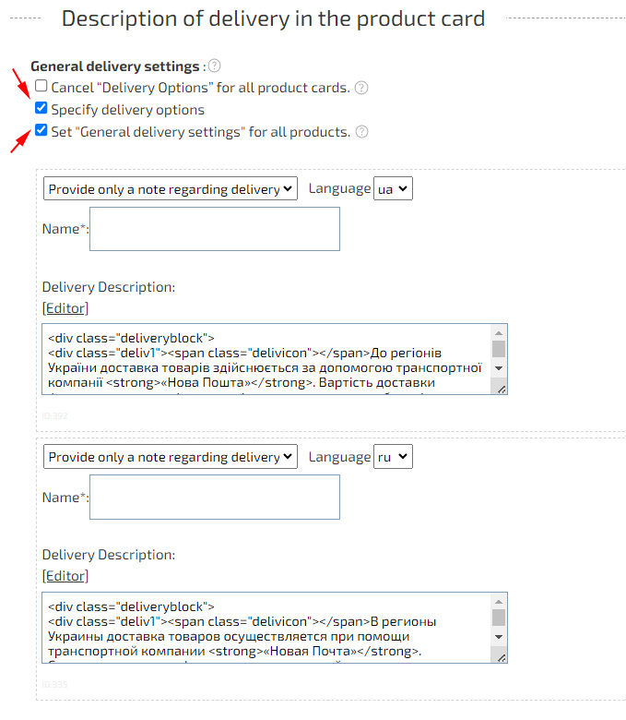Click resize handle of Ukrainian description textarea
The height and width of the screenshot is (720, 626).
tap(502, 390)
